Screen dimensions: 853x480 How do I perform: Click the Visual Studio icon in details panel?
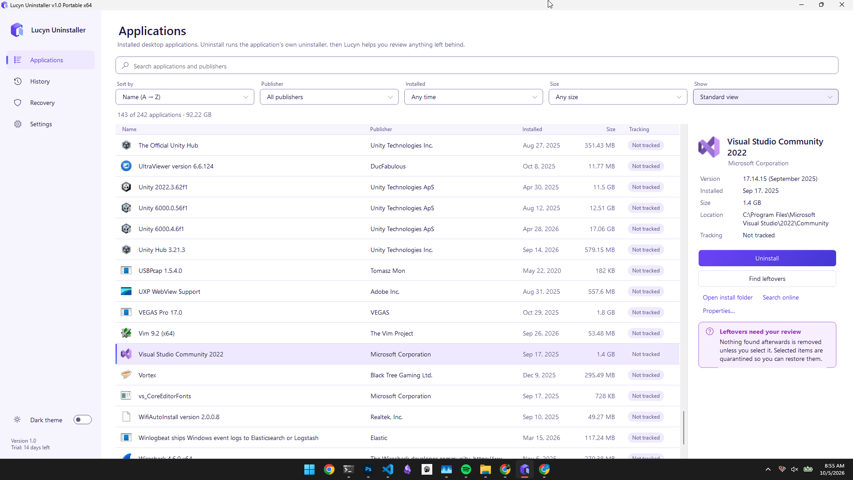(x=709, y=147)
